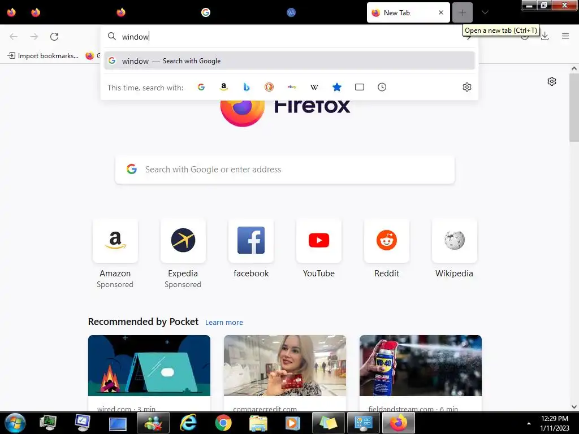Click the scrollbar up arrow
Screen dimensions: 579x434
pyautogui.click(x=574, y=68)
